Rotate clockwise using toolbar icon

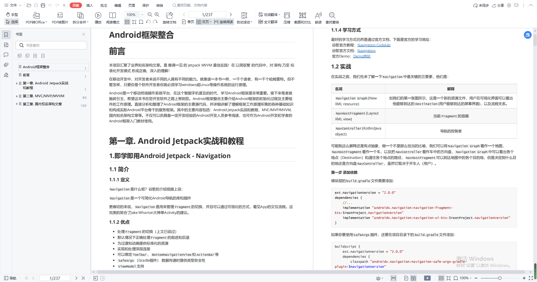tap(155, 22)
